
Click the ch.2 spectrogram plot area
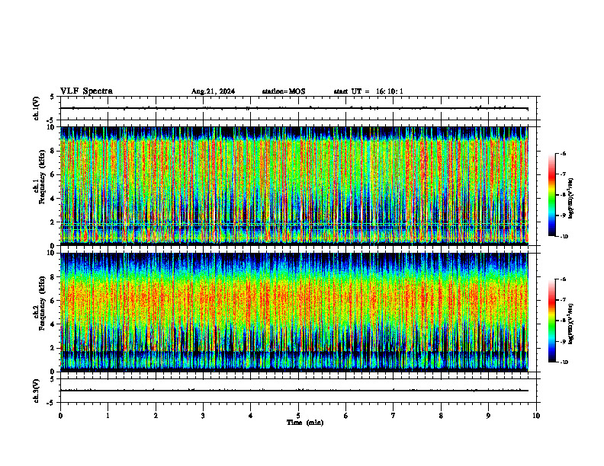pos(294,312)
